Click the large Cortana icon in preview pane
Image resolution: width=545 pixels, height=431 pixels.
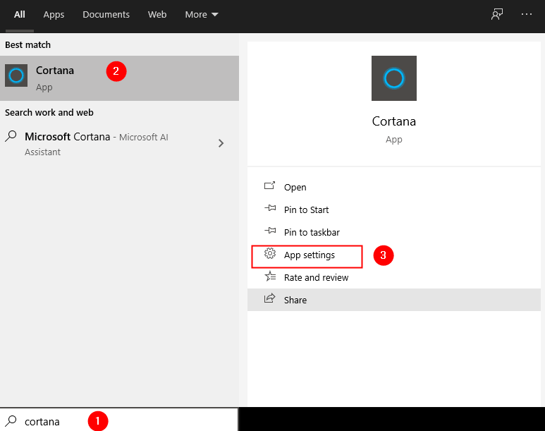(x=393, y=78)
